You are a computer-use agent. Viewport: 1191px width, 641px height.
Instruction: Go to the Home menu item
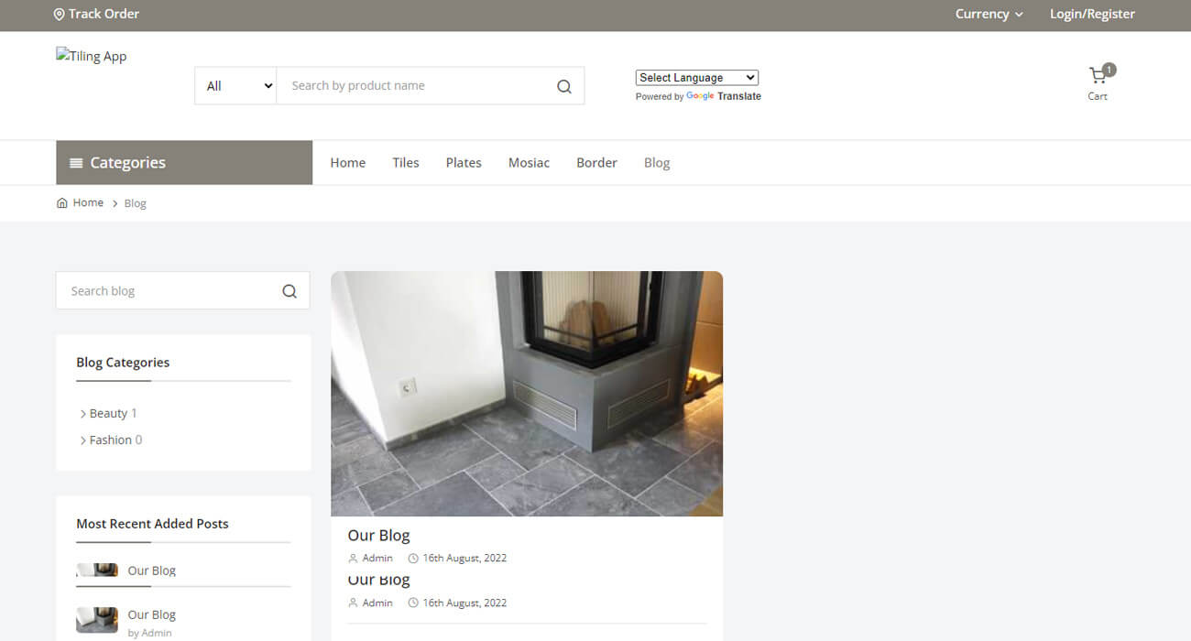tap(348, 163)
